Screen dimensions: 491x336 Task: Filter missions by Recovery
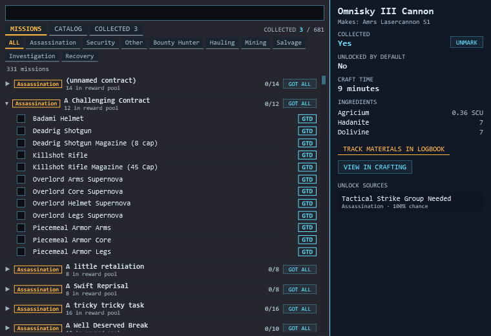(x=79, y=56)
